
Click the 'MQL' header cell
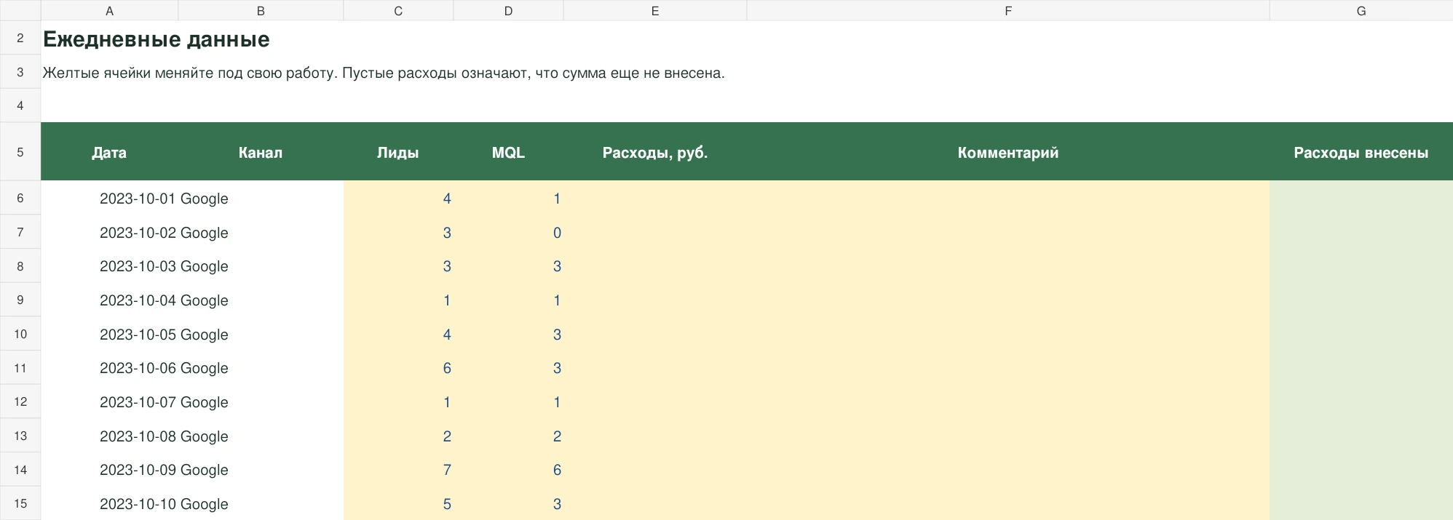pos(508,152)
